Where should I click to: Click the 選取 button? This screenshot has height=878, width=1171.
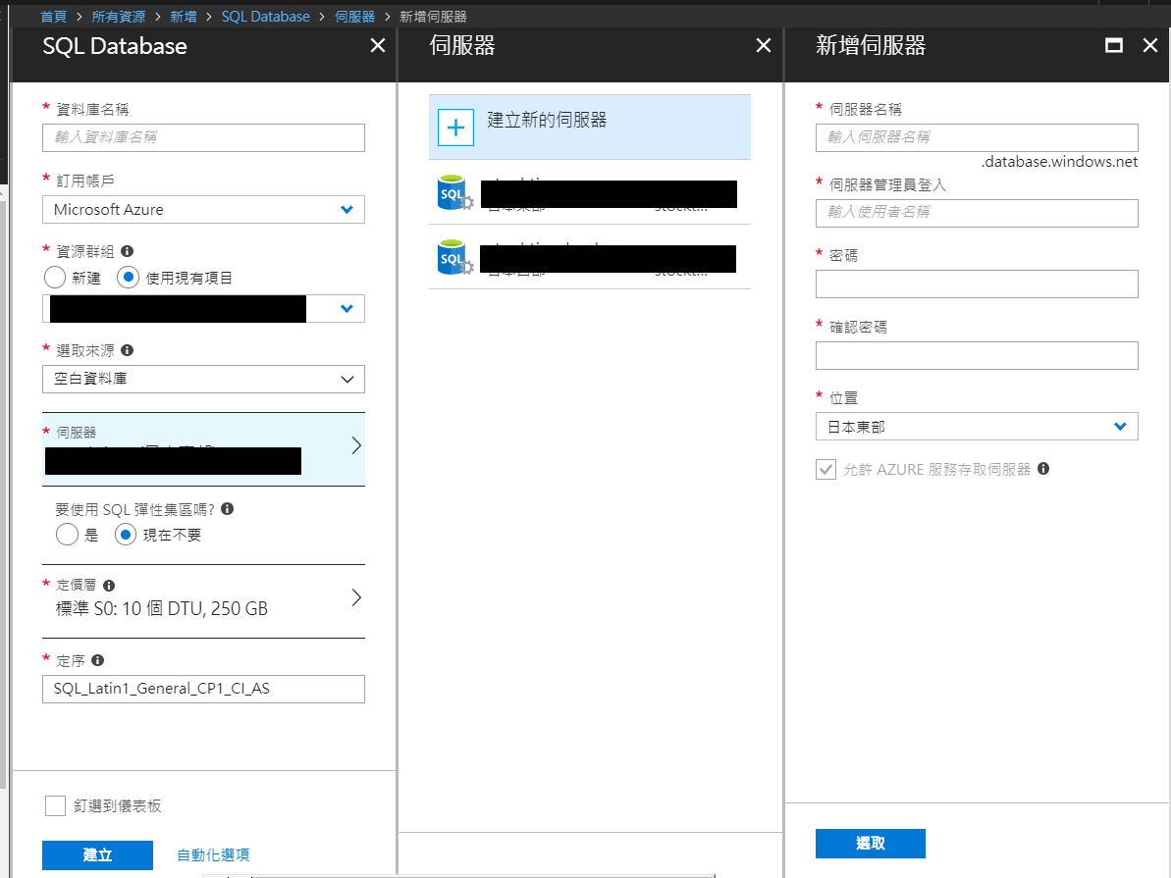point(870,844)
